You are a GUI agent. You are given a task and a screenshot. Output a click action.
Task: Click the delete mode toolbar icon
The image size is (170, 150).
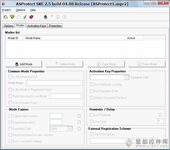tap(52, 16)
